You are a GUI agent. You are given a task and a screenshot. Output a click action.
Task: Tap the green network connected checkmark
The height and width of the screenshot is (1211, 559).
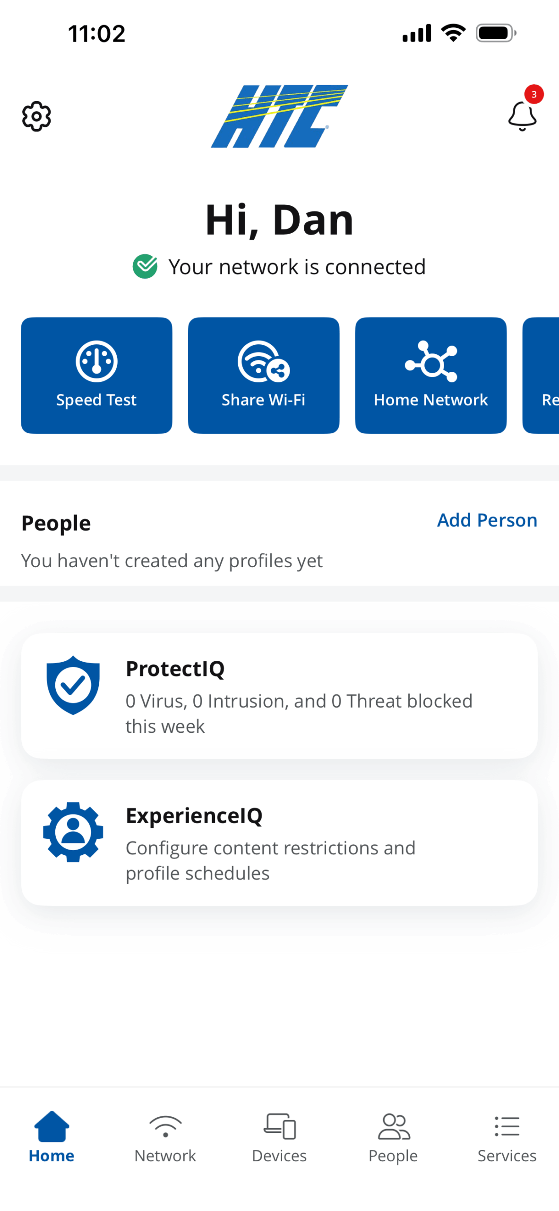pyautogui.click(x=145, y=266)
